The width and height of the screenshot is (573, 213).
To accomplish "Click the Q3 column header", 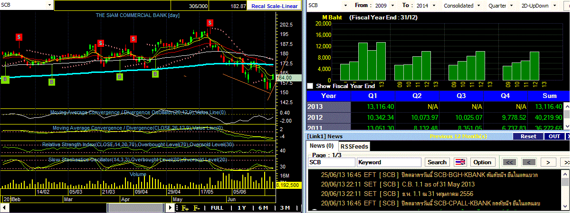I will [462, 96].
